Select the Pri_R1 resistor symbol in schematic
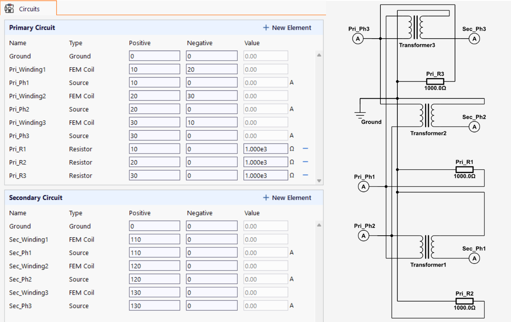This screenshot has height=322, width=511. click(x=464, y=169)
